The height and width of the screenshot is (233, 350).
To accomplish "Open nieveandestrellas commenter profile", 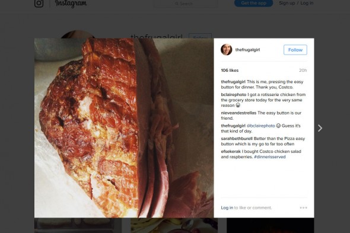I will coord(238,113).
